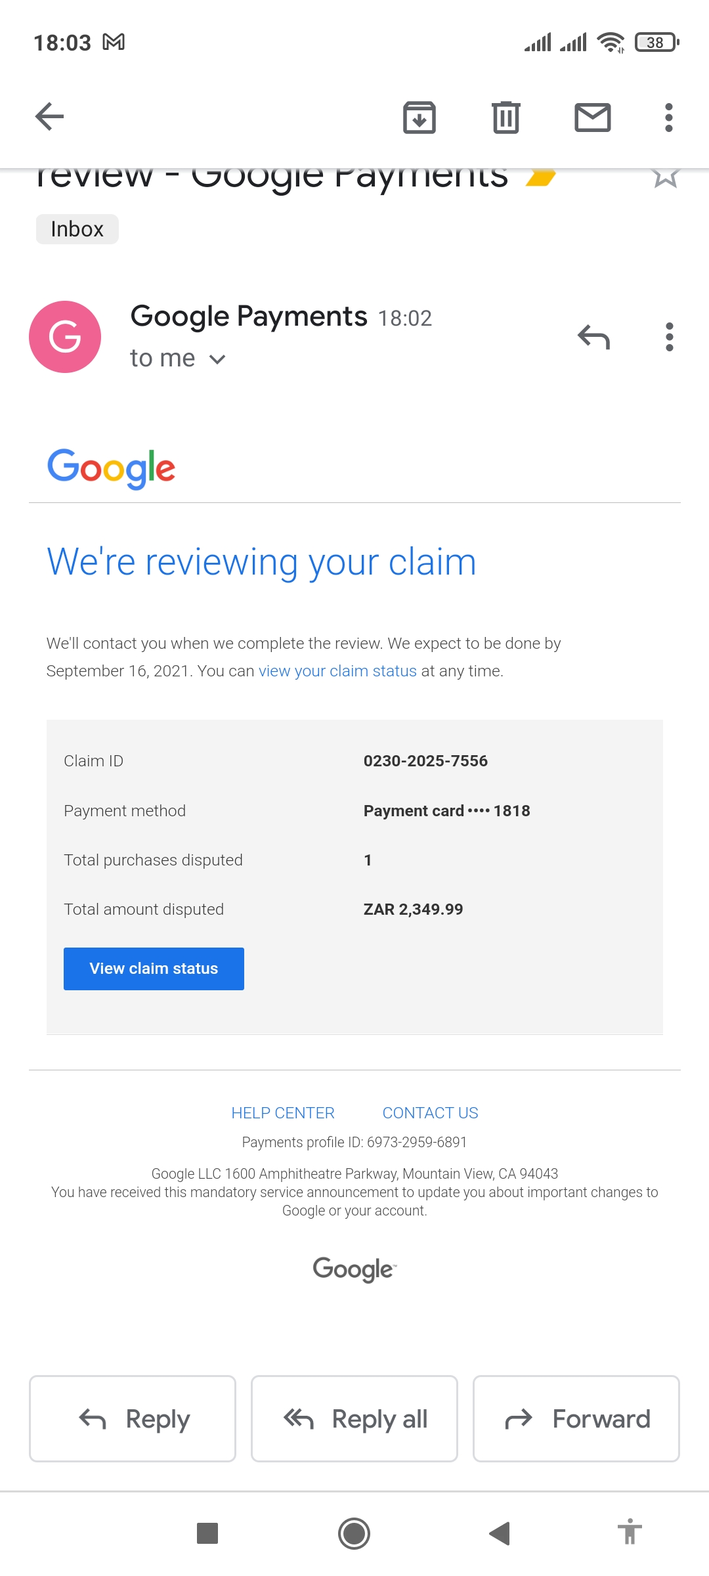
Task: Reply using the reply arrow icon
Action: pos(594,337)
